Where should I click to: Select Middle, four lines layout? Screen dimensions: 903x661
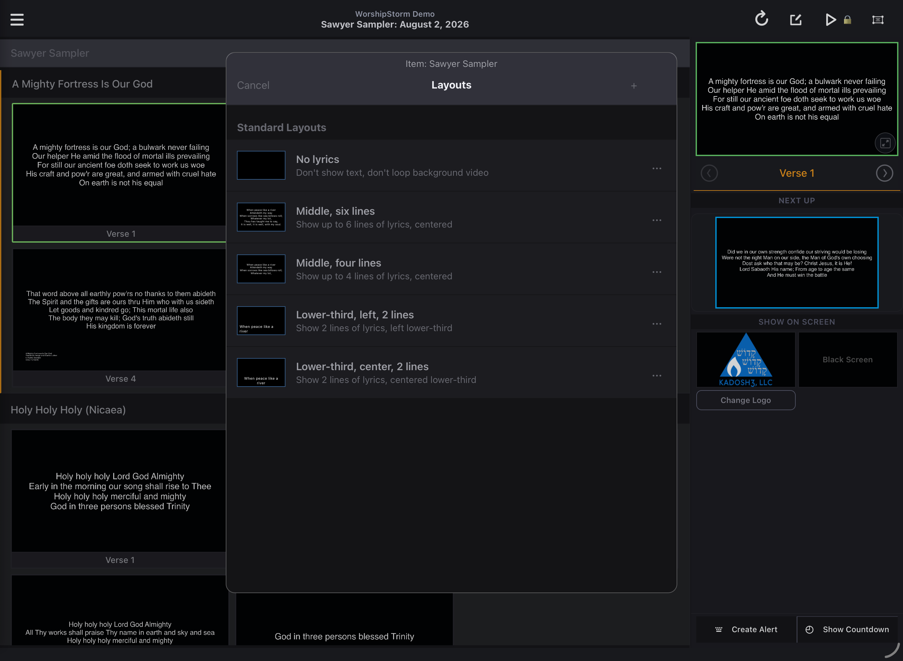(x=451, y=269)
